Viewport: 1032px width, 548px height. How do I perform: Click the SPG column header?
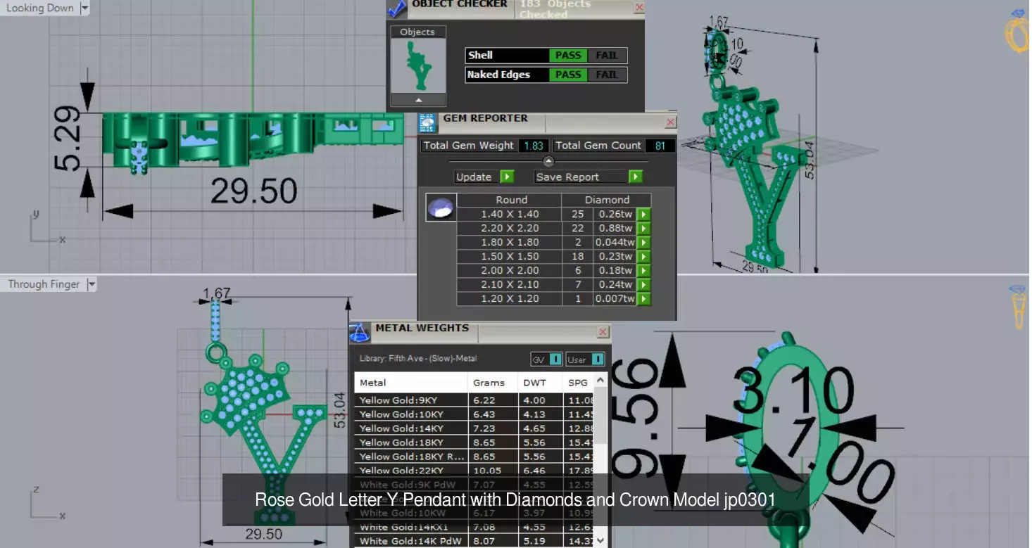[579, 383]
